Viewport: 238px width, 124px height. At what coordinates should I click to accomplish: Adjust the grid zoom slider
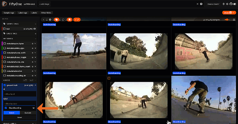click(x=227, y=20)
